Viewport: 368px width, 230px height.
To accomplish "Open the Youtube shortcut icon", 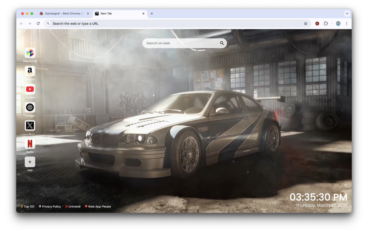I will [x=30, y=89].
